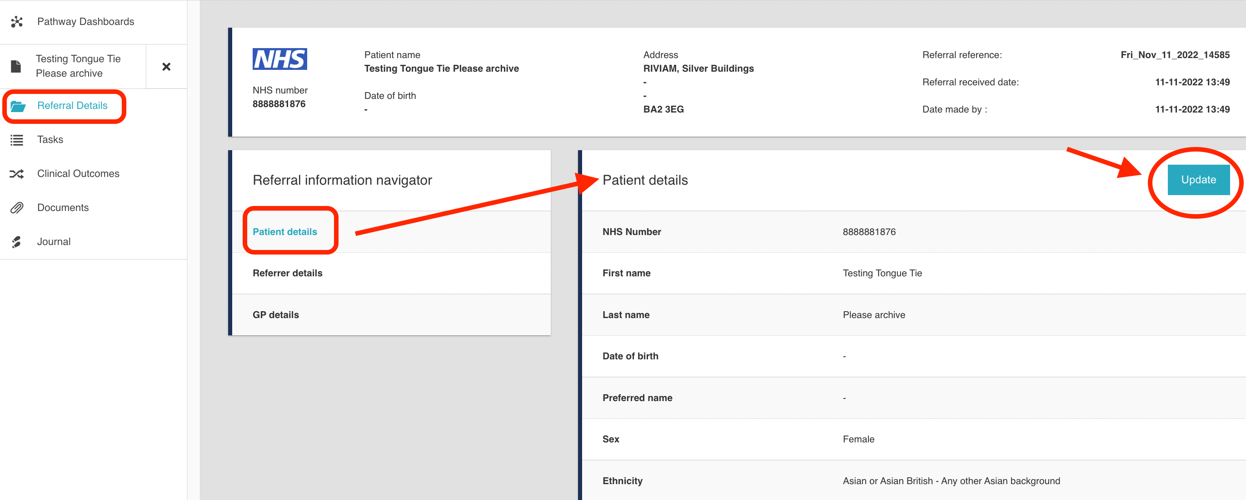Open the Pathway Dashboards menu item
Screen dimensions: 1246x500
85,22
